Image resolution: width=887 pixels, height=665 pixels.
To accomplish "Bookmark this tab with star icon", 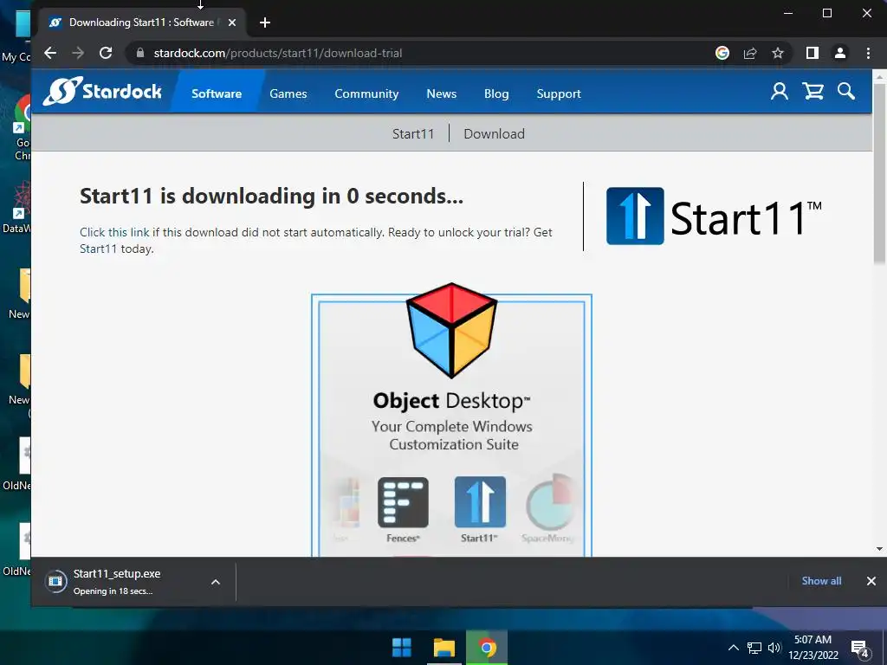I will (778, 53).
